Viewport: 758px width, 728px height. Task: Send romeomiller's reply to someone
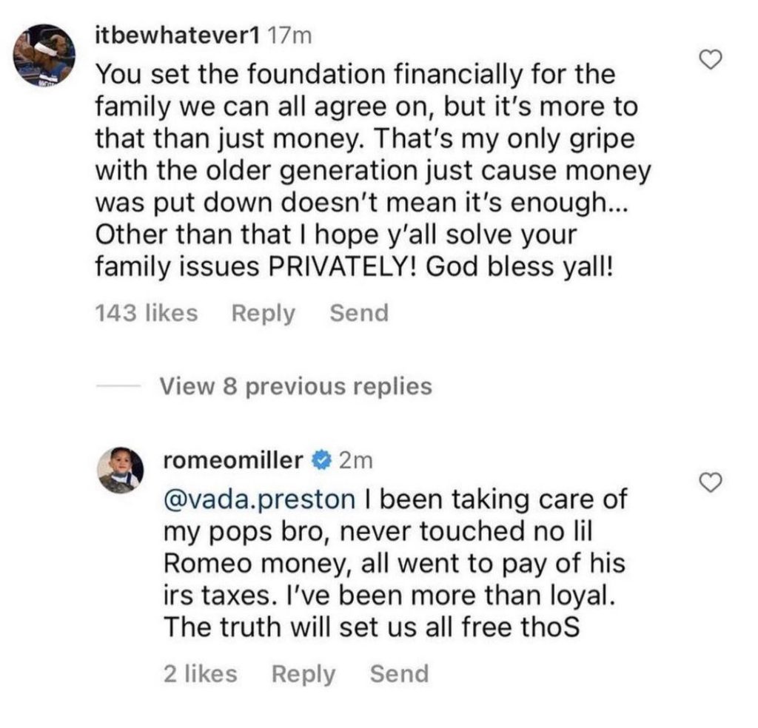coord(399,673)
